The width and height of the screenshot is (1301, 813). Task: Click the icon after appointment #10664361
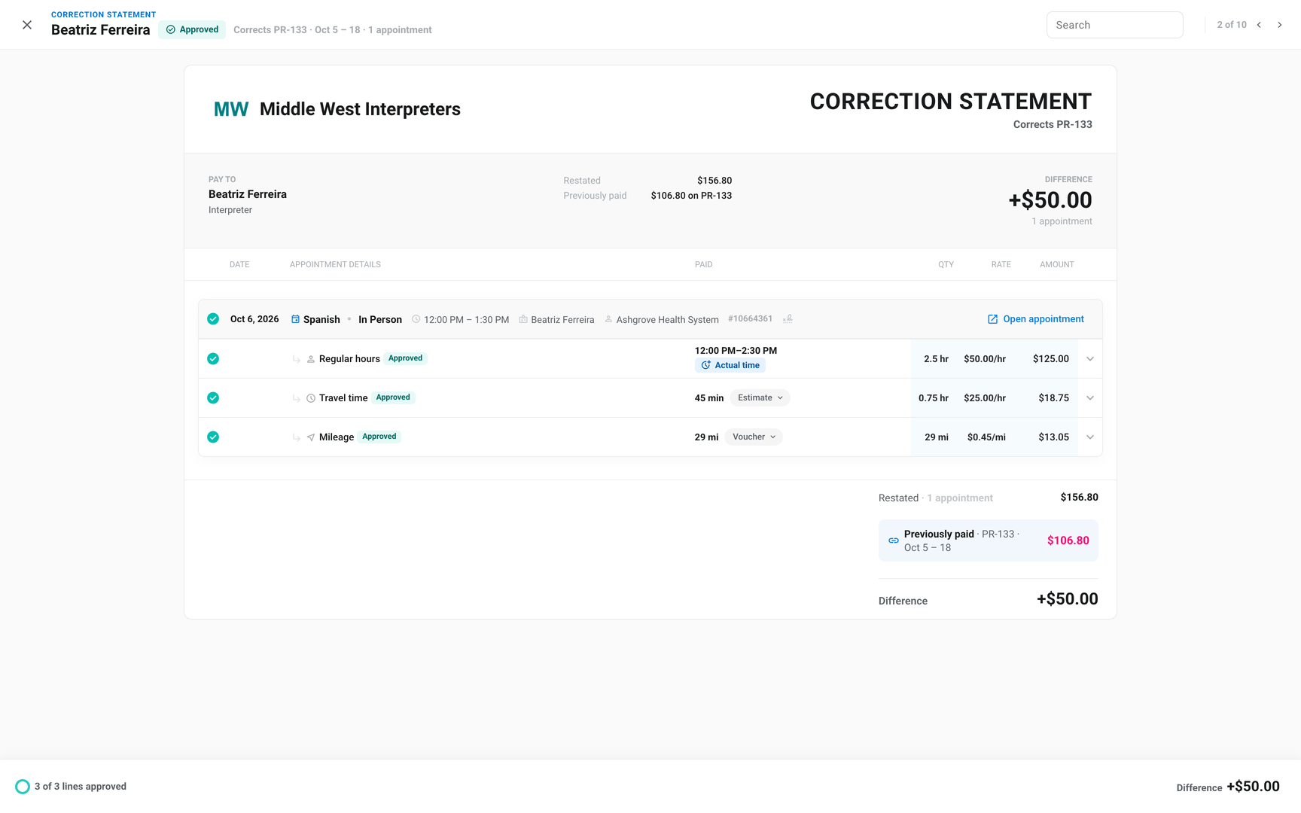click(788, 319)
